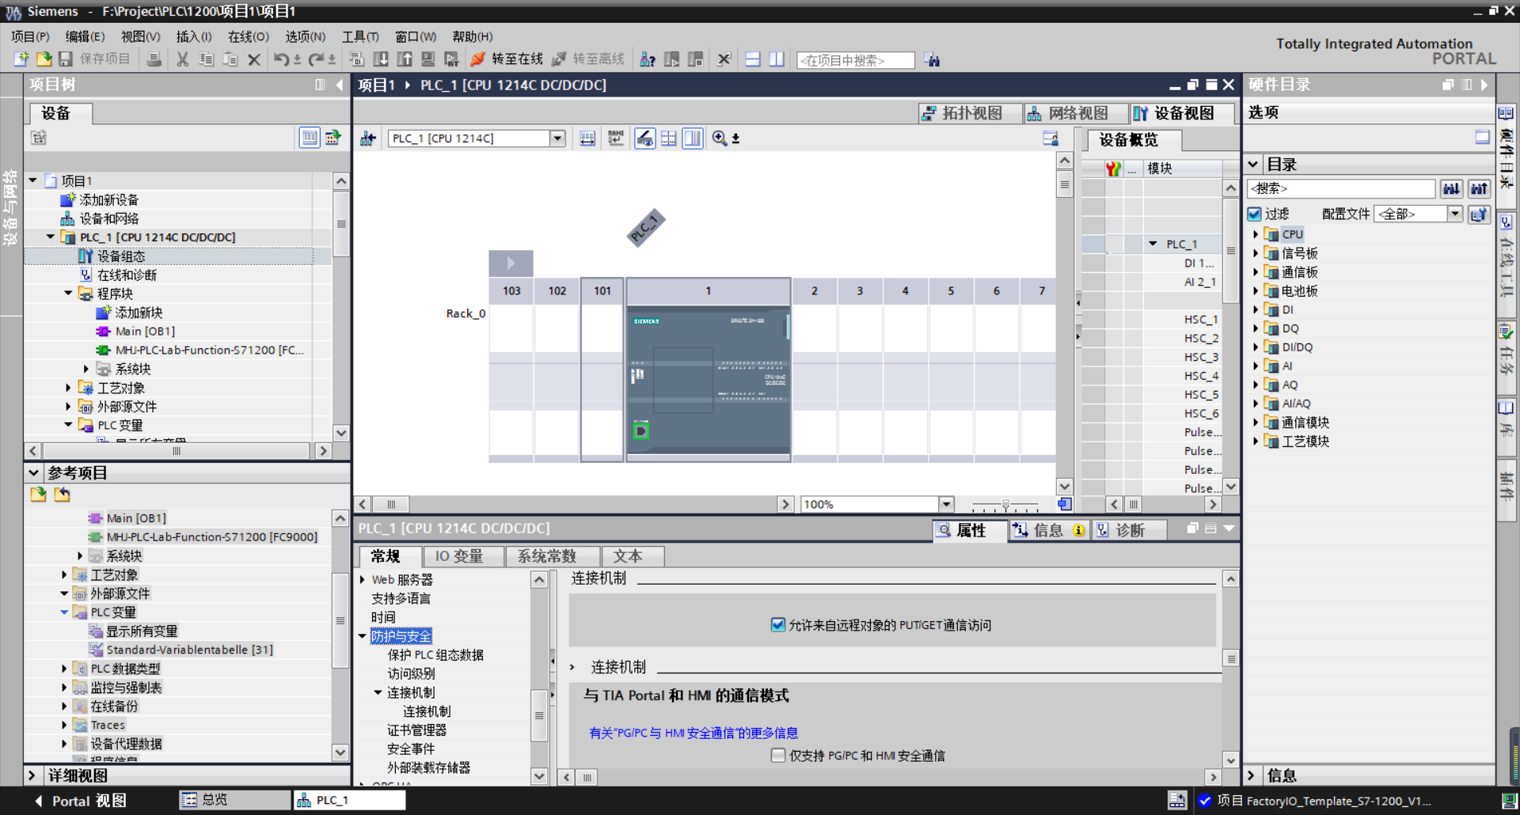Uncheck 允许来自远程对象的PUT/GET通信访问
This screenshot has width=1520, height=815.
779,624
